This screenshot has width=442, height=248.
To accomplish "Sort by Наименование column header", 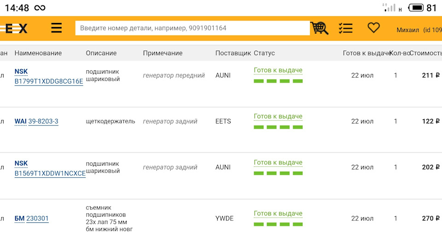I will pyautogui.click(x=38, y=53).
